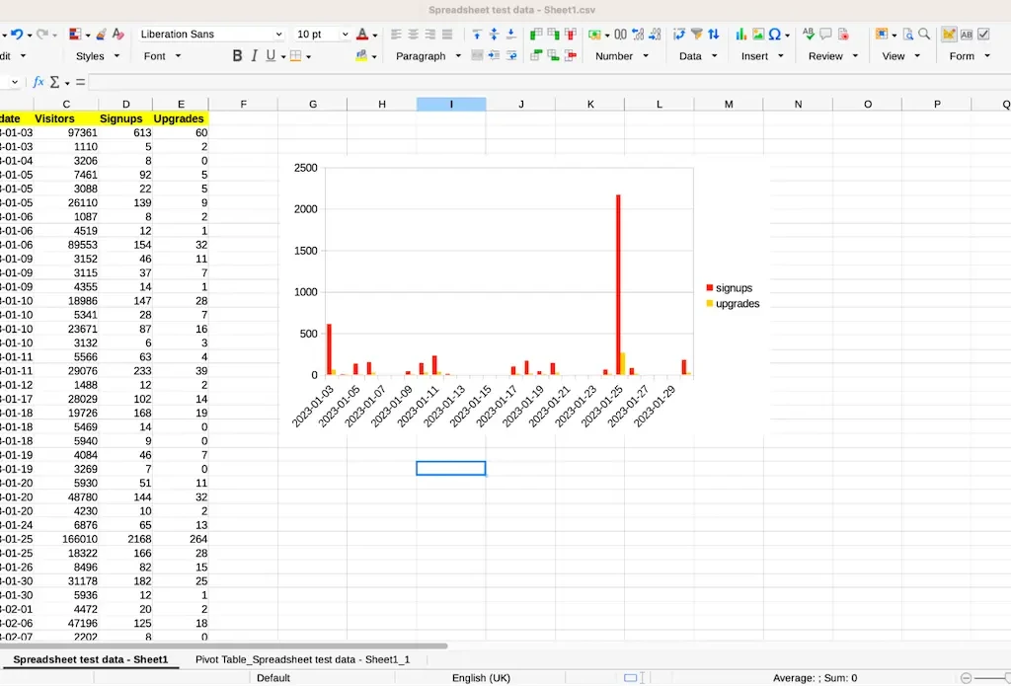
Task: Insert a special character with the omega icon
Action: point(774,33)
